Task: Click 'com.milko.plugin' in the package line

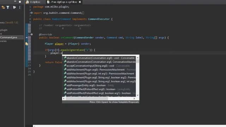Action: point(56,7)
